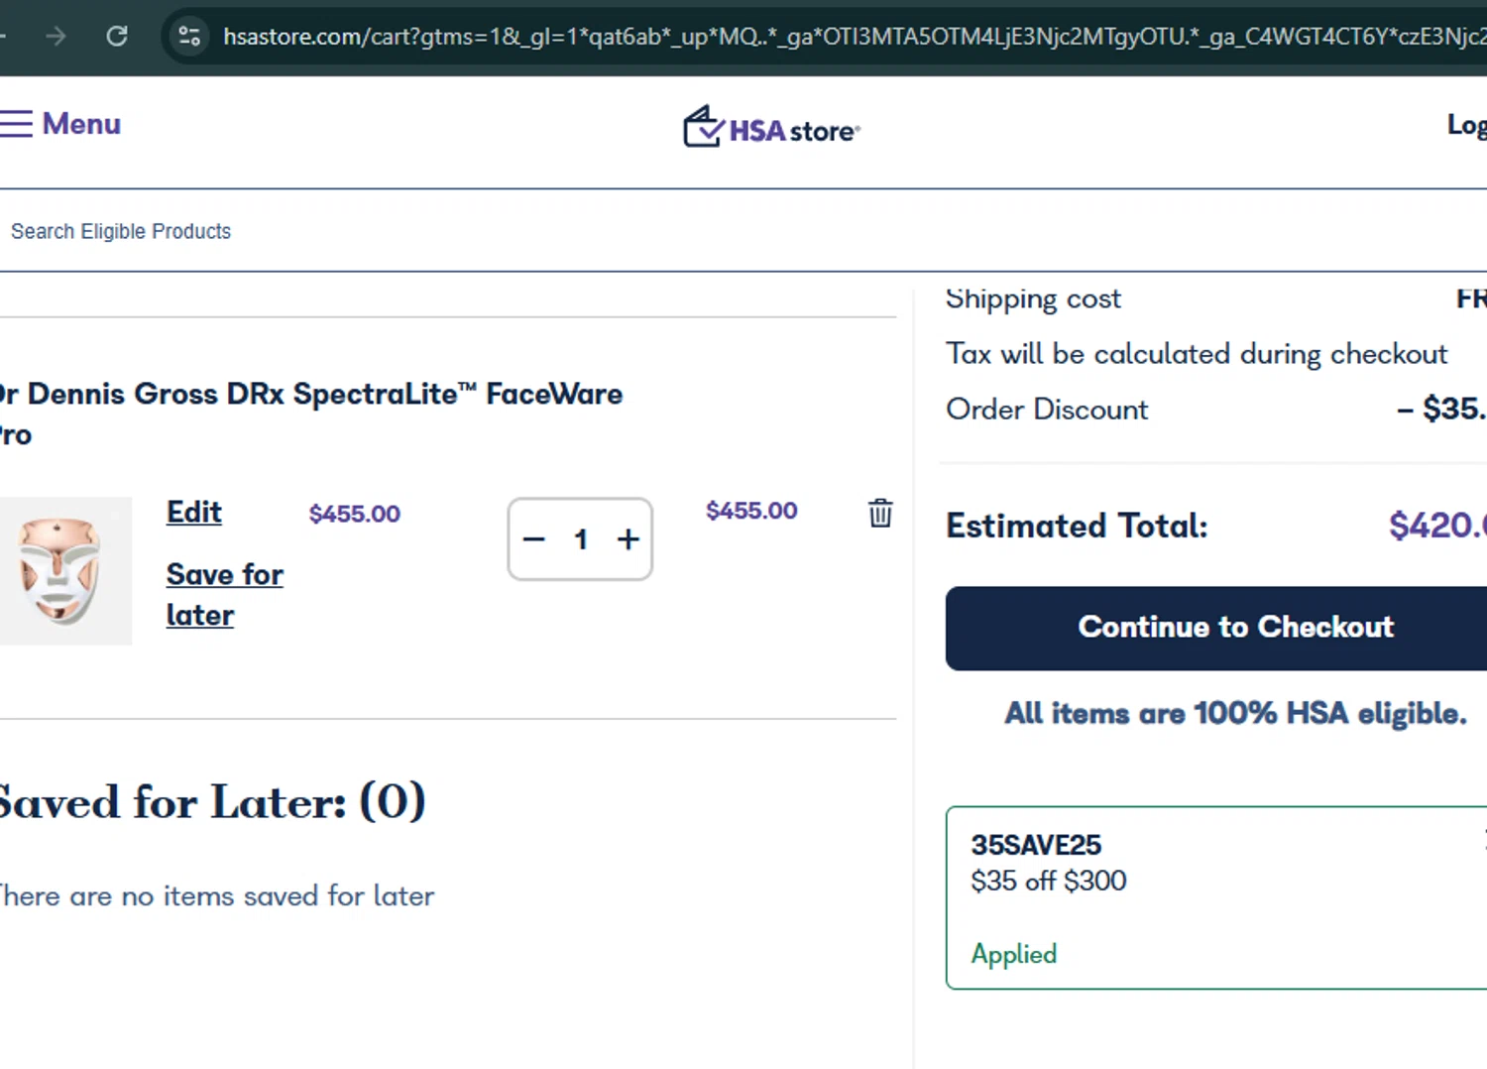Click the Menu label

point(81,124)
